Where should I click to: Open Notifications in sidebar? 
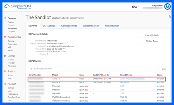click(x=13, y=94)
